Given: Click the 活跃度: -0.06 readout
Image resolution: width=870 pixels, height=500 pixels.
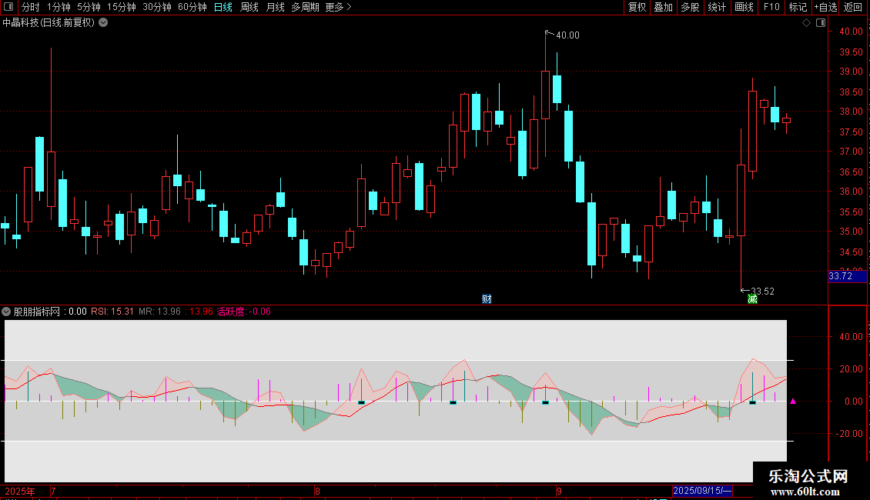Looking at the screenshot, I should pos(243,312).
